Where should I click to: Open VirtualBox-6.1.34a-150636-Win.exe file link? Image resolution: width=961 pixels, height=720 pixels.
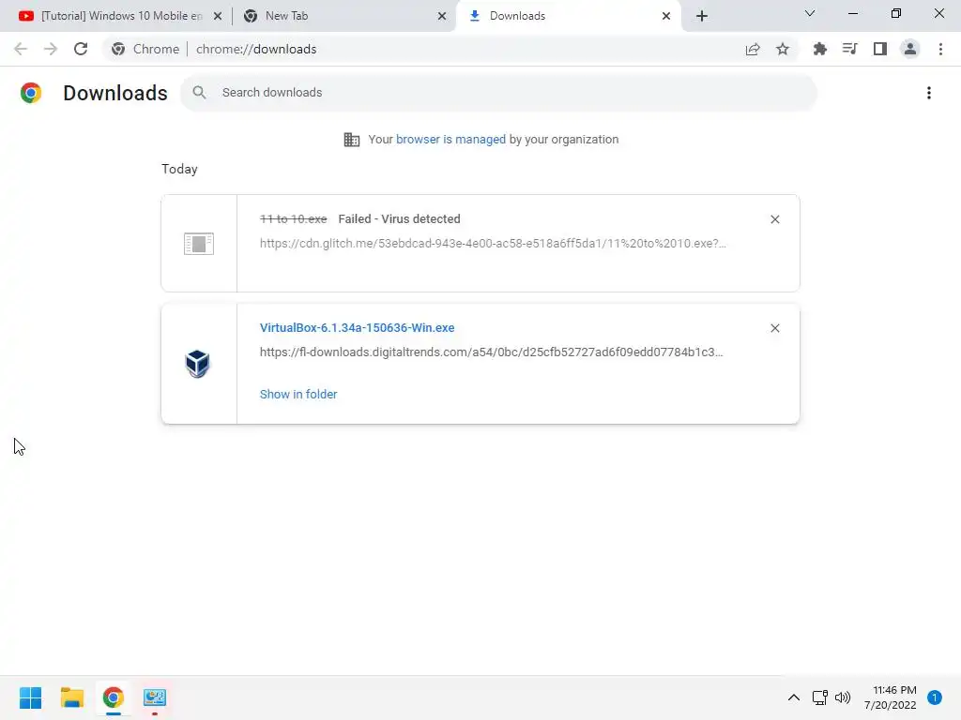click(x=357, y=327)
